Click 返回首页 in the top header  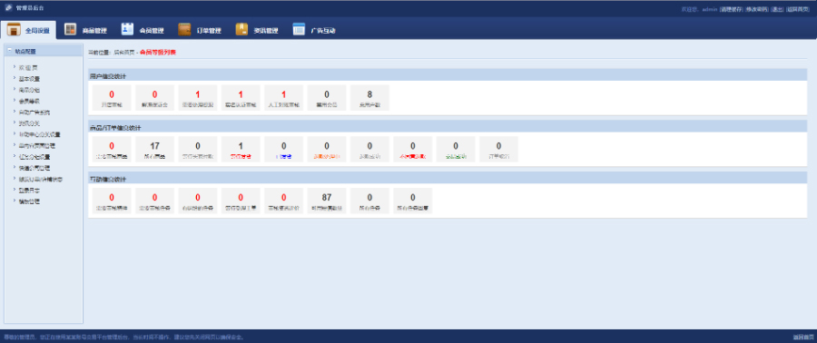(798, 9)
